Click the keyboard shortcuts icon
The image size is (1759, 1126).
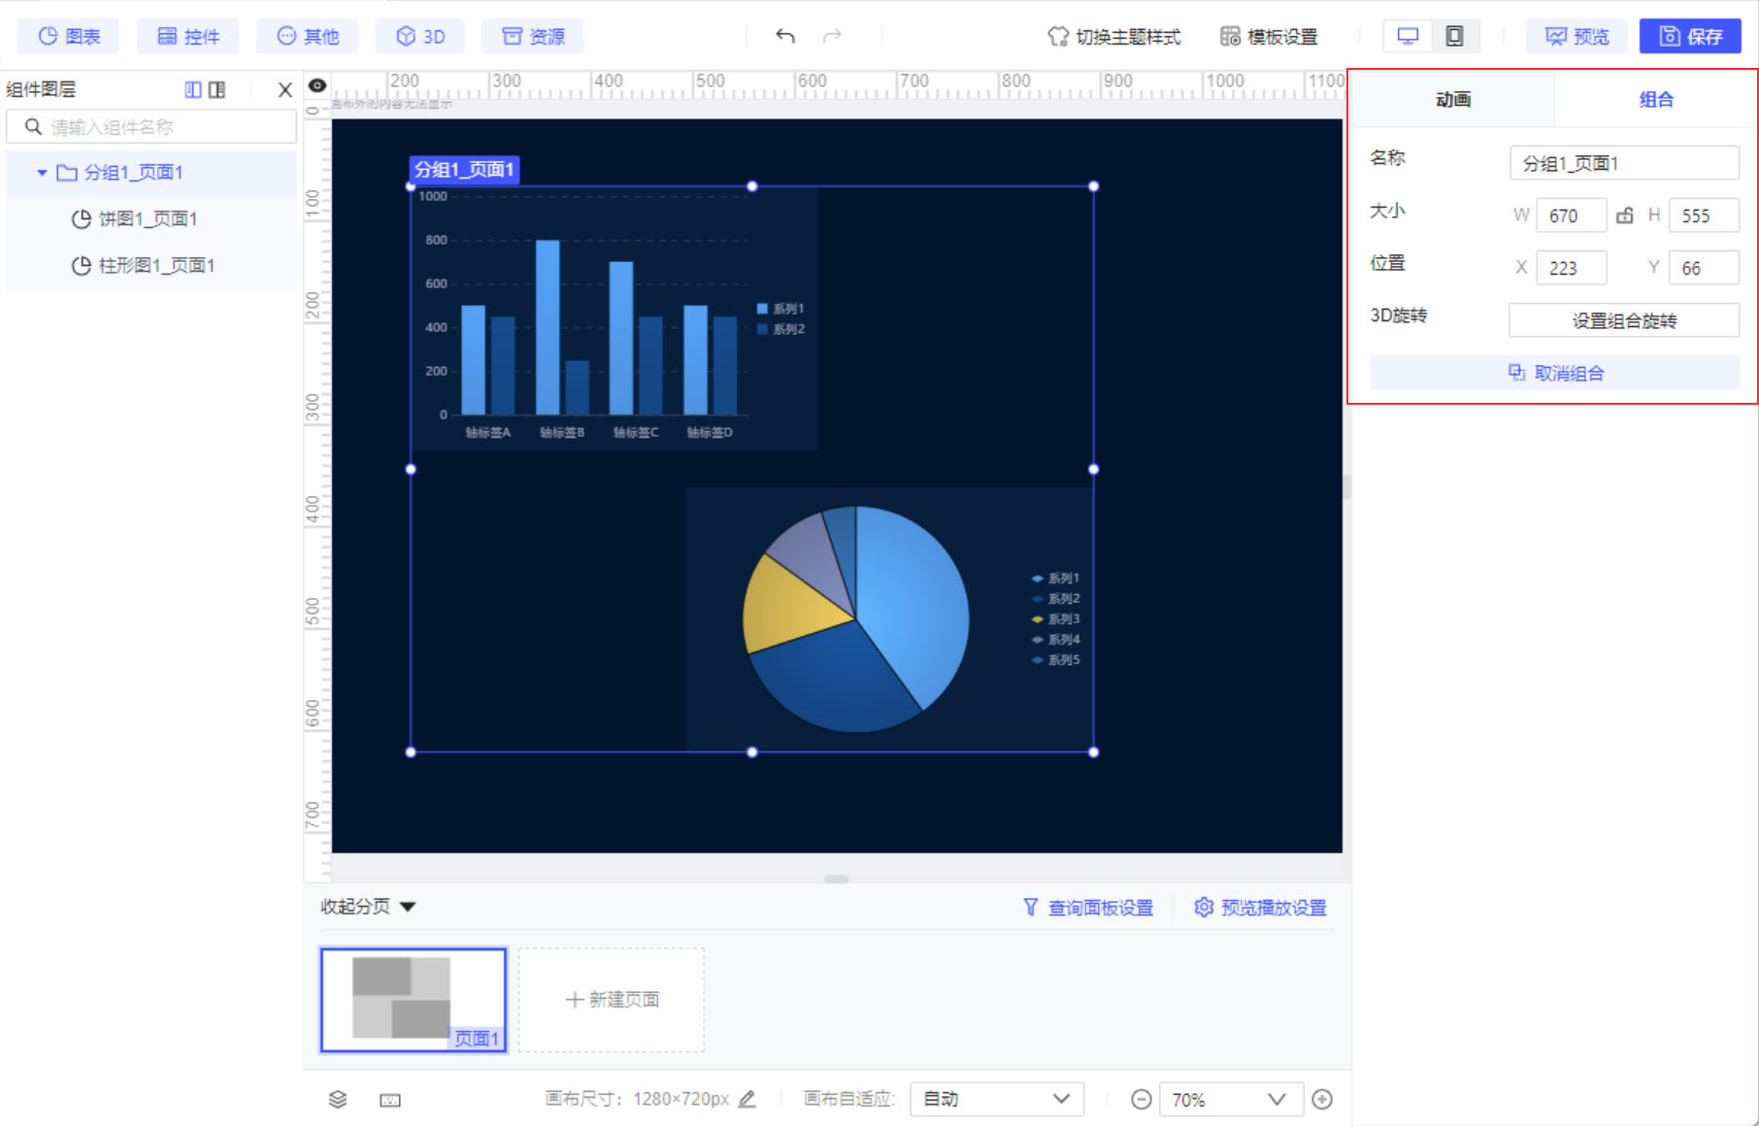[390, 1100]
